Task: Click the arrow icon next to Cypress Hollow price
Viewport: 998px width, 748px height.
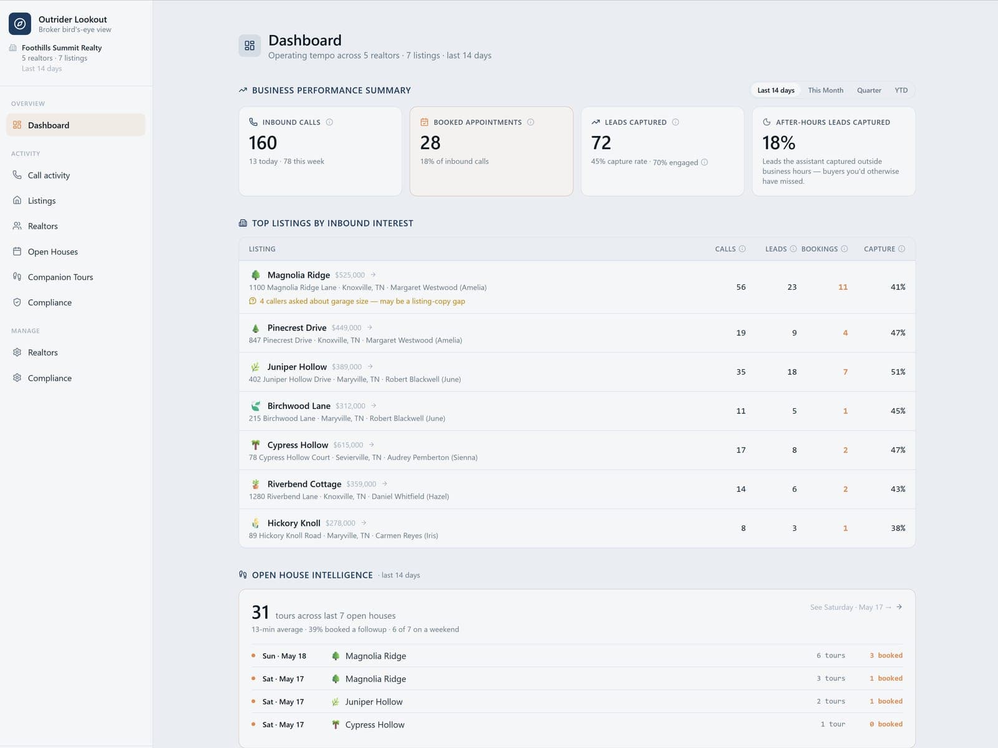Action: tap(372, 445)
